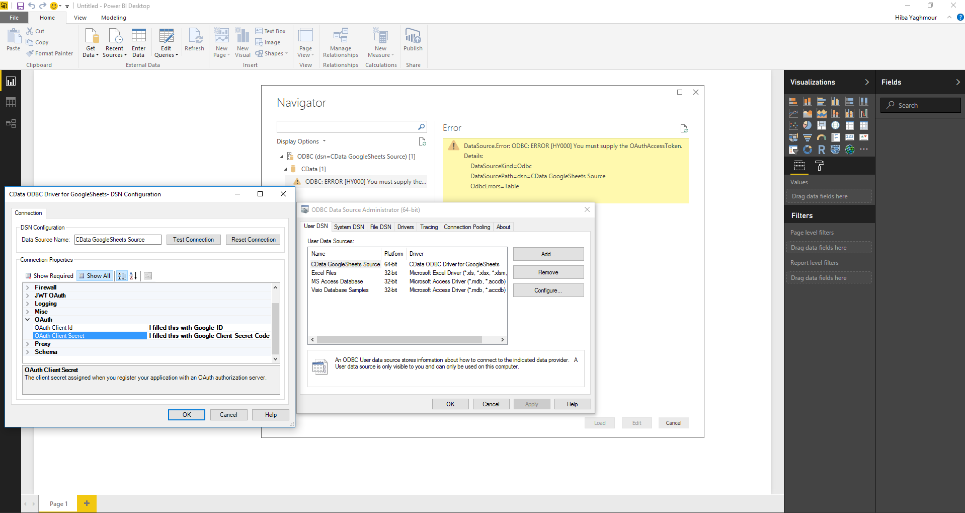Image resolution: width=965 pixels, height=513 pixels.
Task: Toggle the Show All properties filter
Action: [x=95, y=276]
